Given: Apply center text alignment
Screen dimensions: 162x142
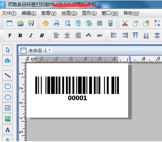Looking at the screenshot, I should point(67,35).
